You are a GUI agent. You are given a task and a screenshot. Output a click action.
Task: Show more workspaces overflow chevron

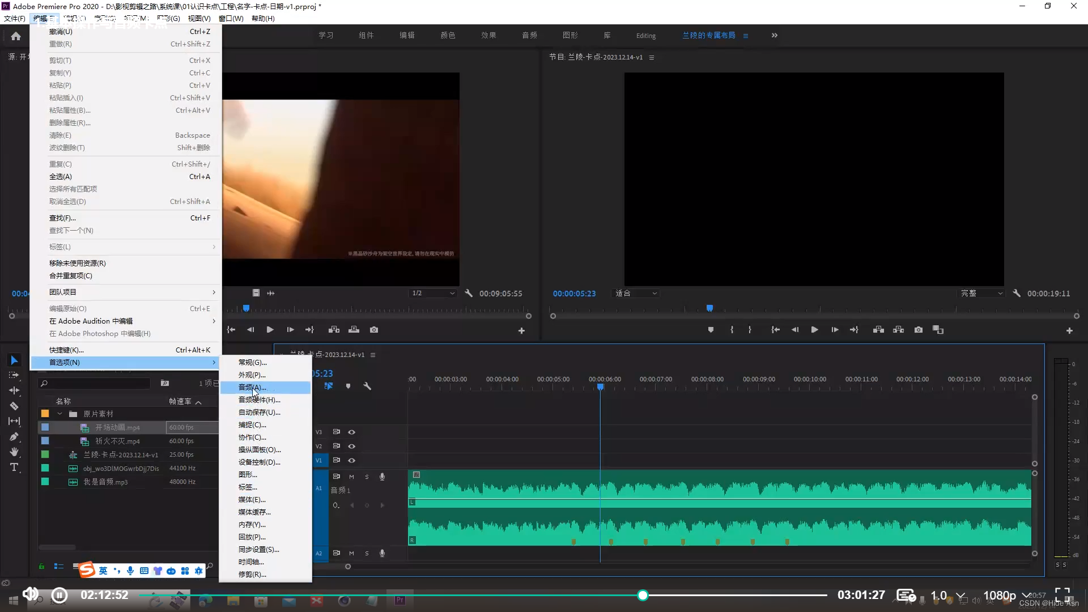[x=775, y=35]
